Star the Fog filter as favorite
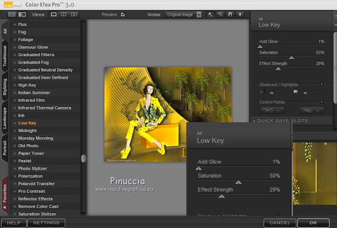Viewport: 337px width, 228px height. [x=15, y=32]
